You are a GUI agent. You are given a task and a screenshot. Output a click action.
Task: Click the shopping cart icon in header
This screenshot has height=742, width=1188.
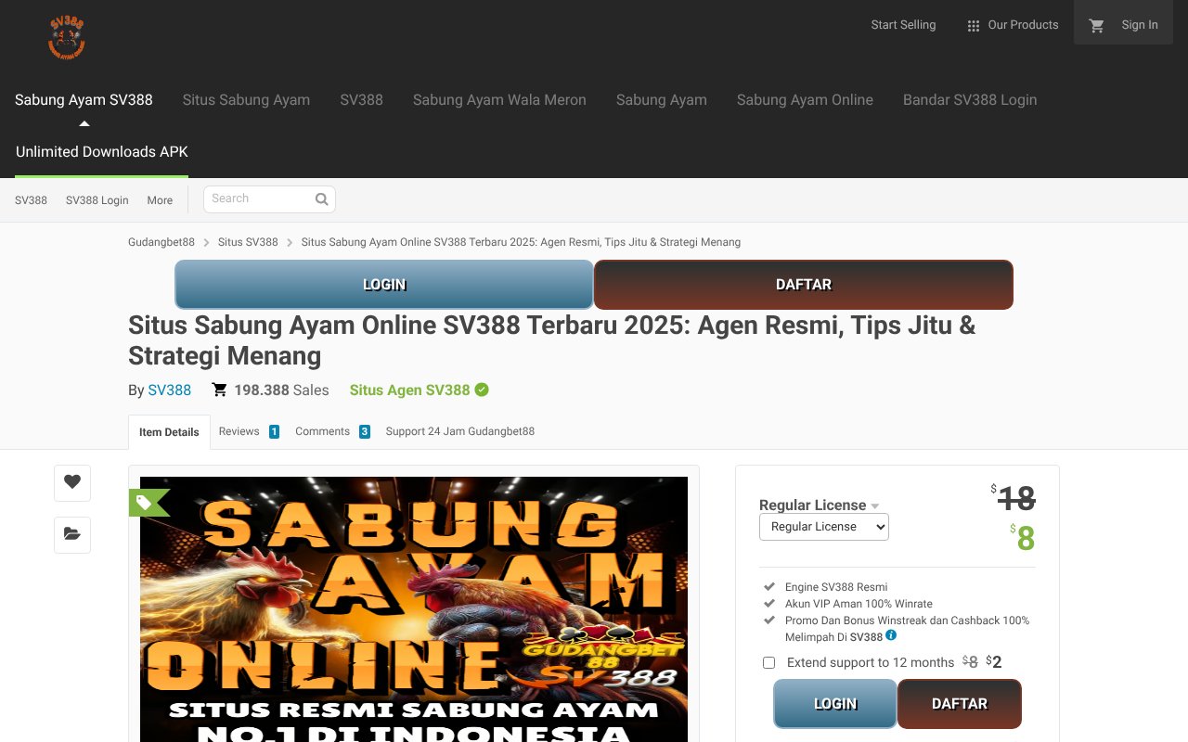[x=1096, y=27]
